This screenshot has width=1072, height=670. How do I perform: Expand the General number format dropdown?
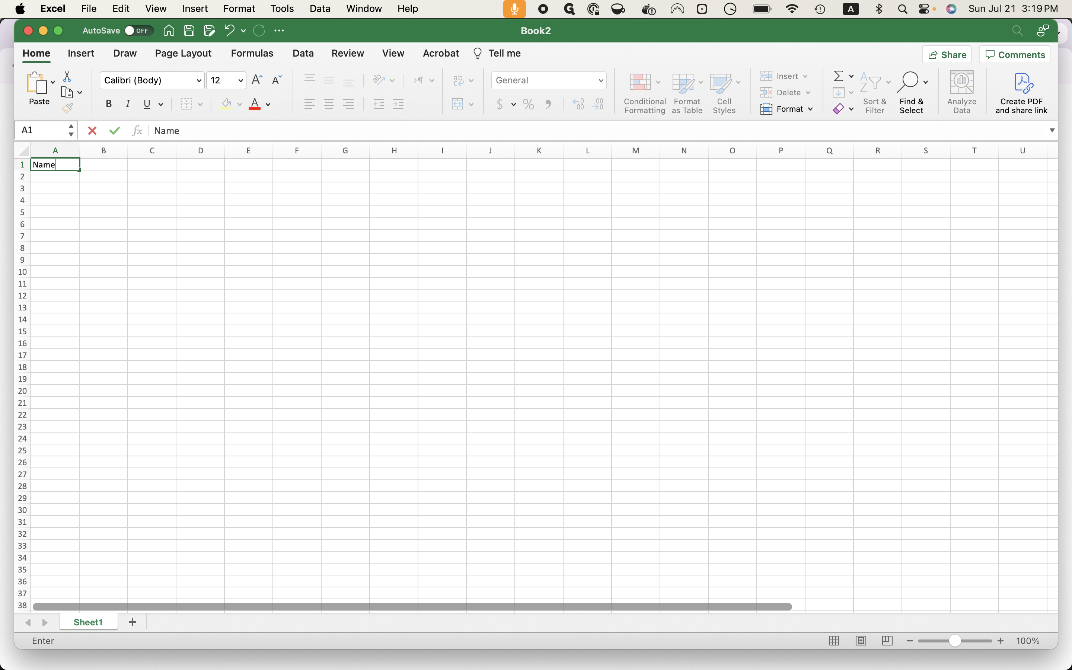coord(600,81)
